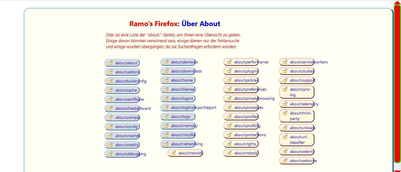Viewport: 401px width, 172px height.
Task: Open about:loginsimportreport link
Action: tap(194, 108)
